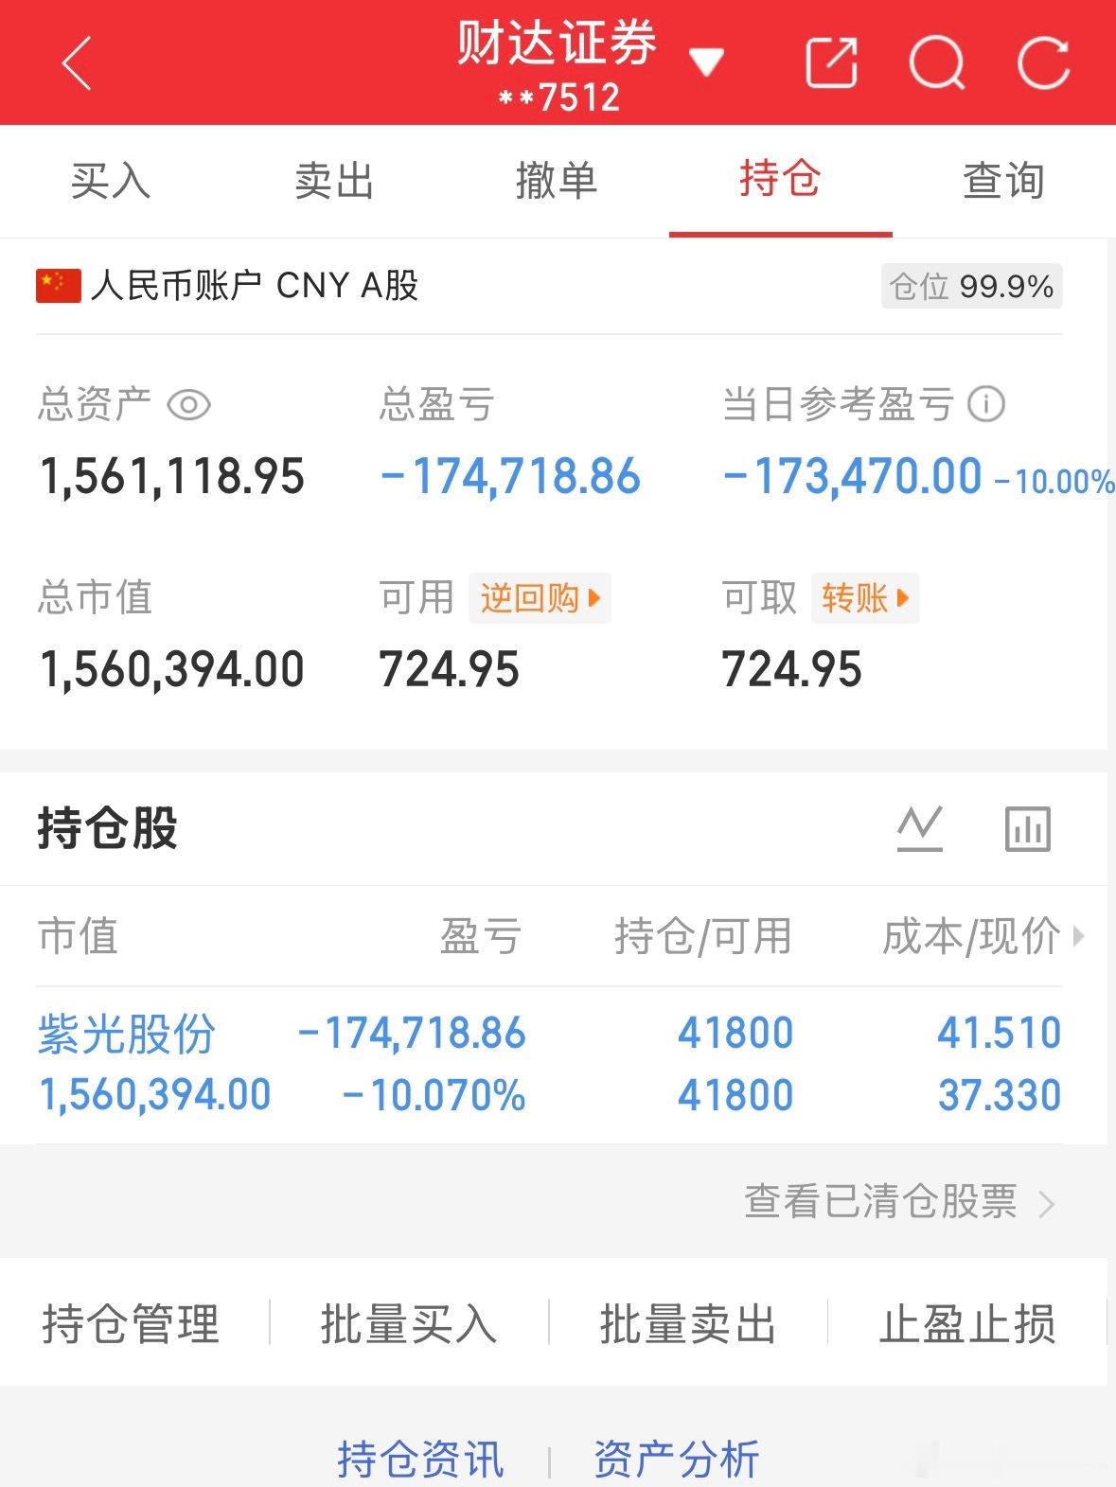Sort holdings by 盈亏 column header
The image size is (1116, 1487).
pos(481,936)
